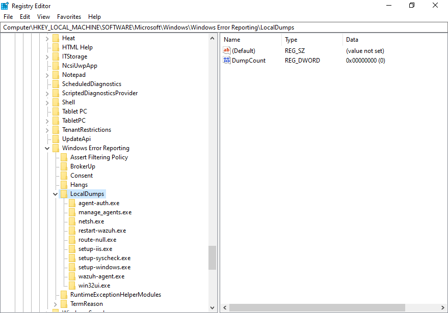448x313 pixels.
Task: Open the Favorites menu
Action: [69, 16]
